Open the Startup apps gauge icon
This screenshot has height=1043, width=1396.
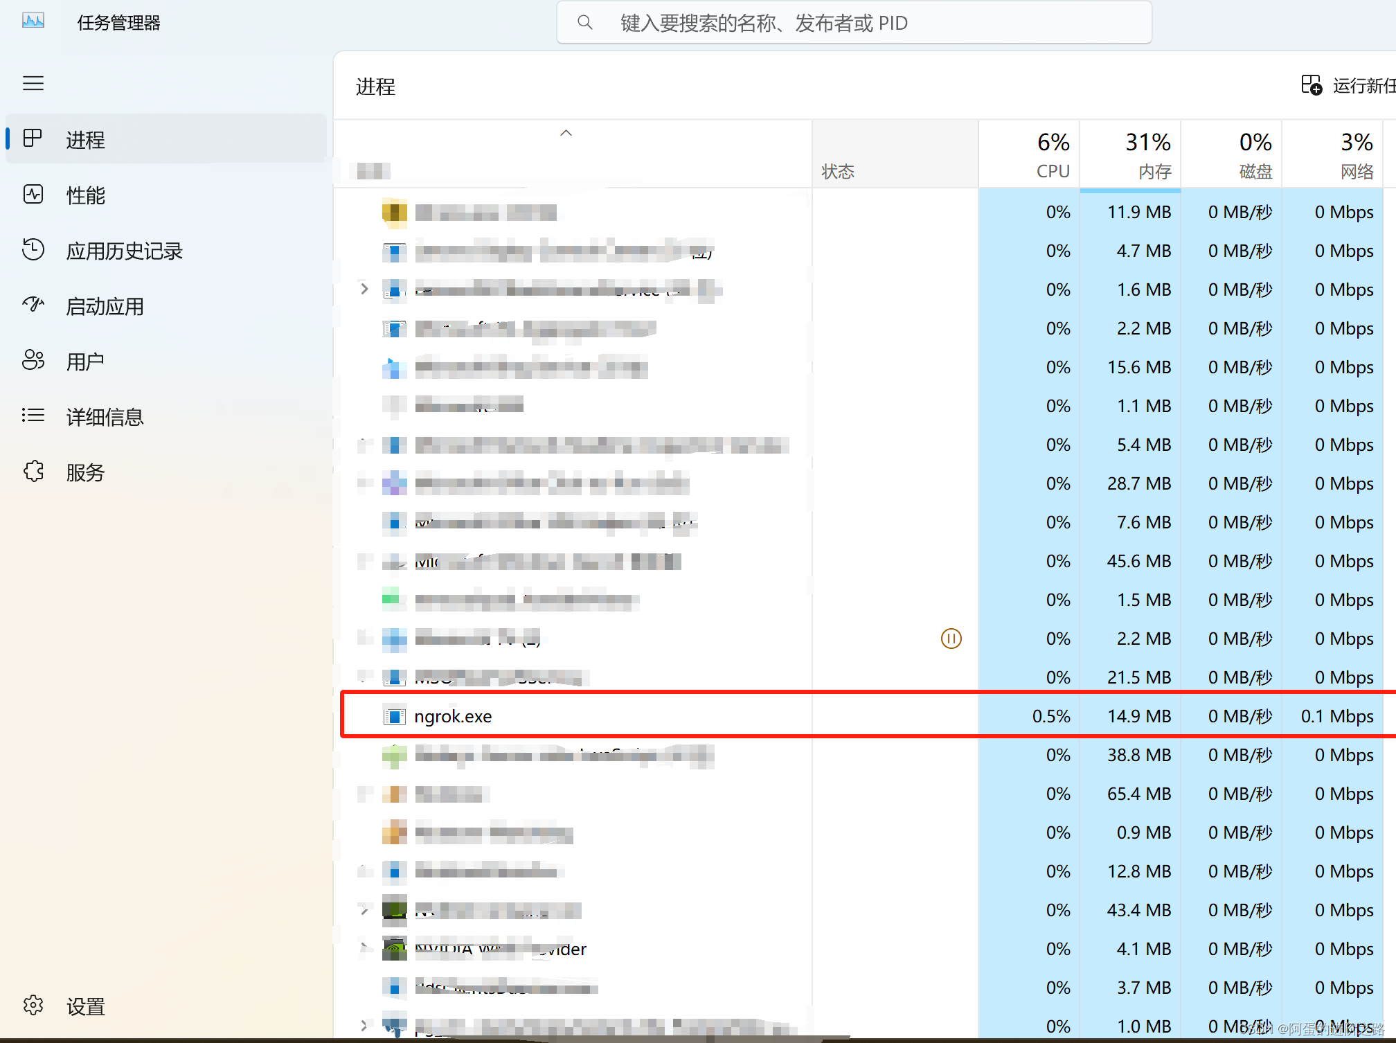click(x=33, y=305)
